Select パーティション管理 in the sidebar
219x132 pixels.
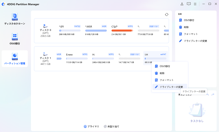click(15, 59)
